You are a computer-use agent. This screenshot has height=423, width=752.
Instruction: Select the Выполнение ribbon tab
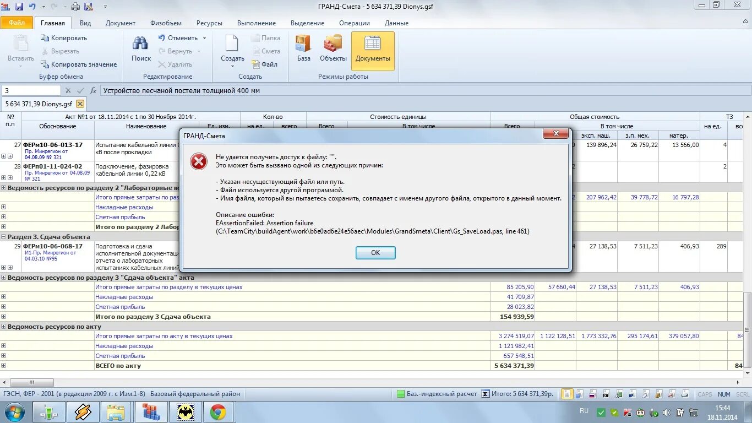[x=257, y=23]
